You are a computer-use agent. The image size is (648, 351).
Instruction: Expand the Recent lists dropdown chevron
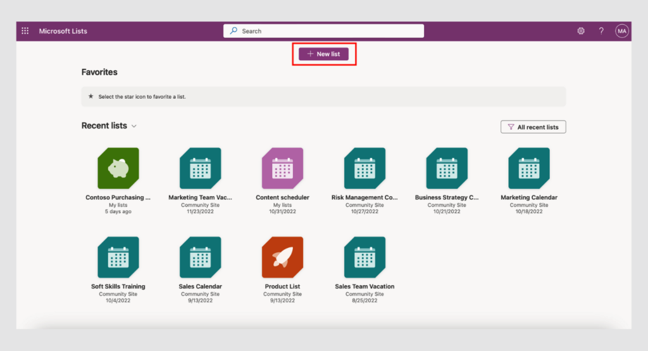(134, 126)
